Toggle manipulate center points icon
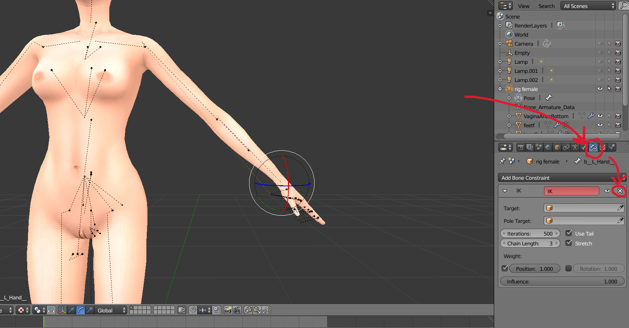This screenshot has width=629, height=328. [x=51, y=310]
